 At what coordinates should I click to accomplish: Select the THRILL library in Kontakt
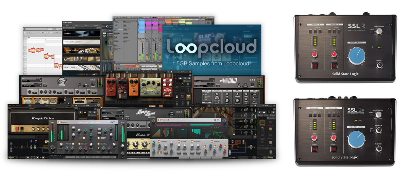(x=82, y=33)
